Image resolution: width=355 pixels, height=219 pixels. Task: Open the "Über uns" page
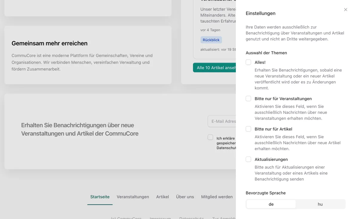pyautogui.click(x=185, y=197)
